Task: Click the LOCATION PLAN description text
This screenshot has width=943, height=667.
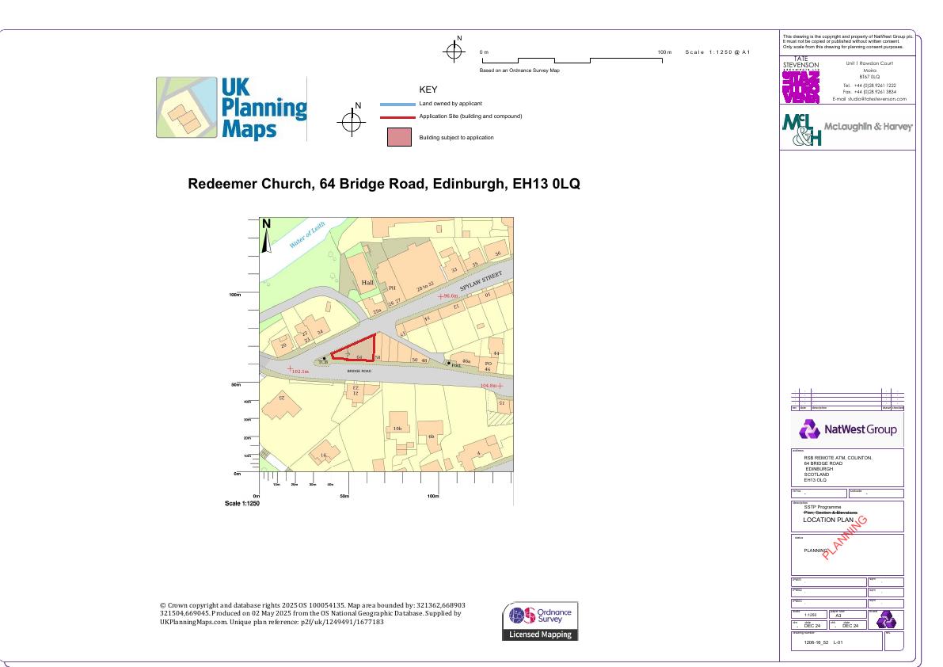Action: [x=827, y=520]
